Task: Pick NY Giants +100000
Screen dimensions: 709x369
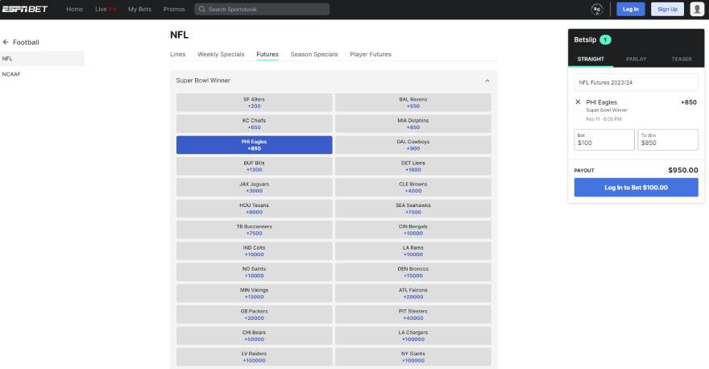Action: (x=413, y=357)
